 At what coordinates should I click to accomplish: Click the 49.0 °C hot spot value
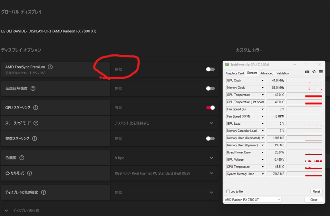coord(276,102)
